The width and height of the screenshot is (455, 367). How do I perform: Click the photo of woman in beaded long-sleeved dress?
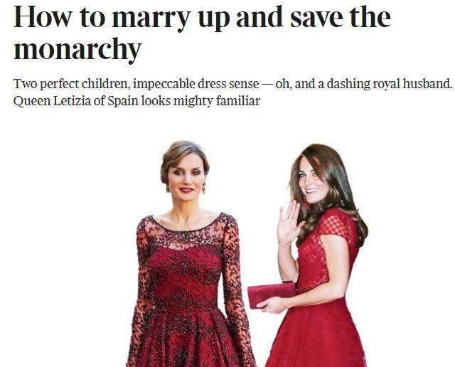pos(191,254)
